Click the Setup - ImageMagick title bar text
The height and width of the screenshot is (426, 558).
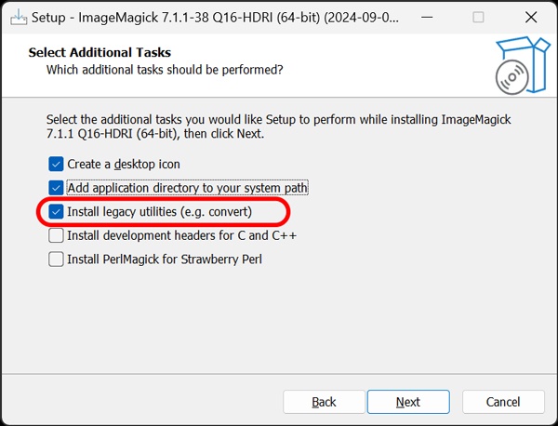pyautogui.click(x=215, y=18)
